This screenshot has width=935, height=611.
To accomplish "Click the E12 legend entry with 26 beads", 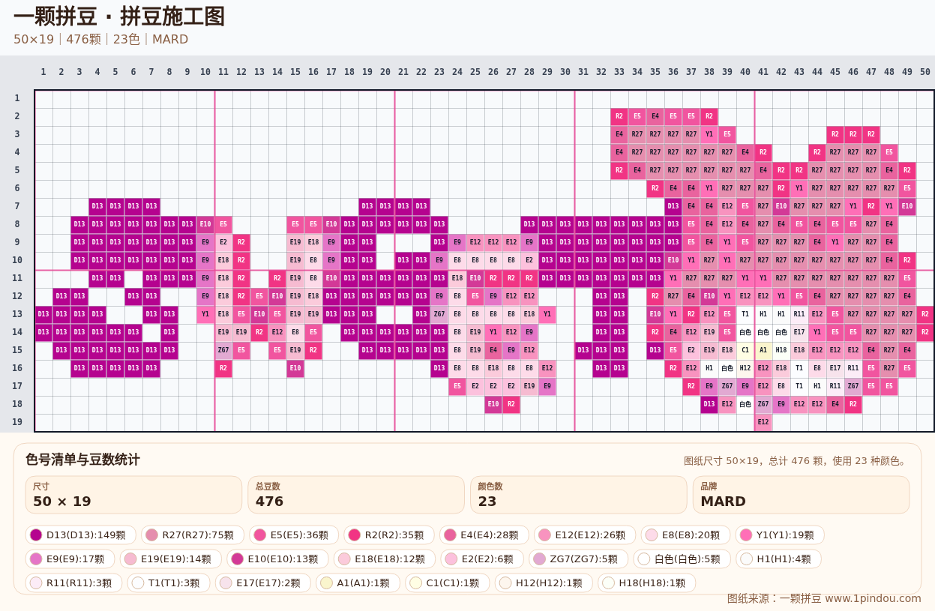I will pos(585,535).
